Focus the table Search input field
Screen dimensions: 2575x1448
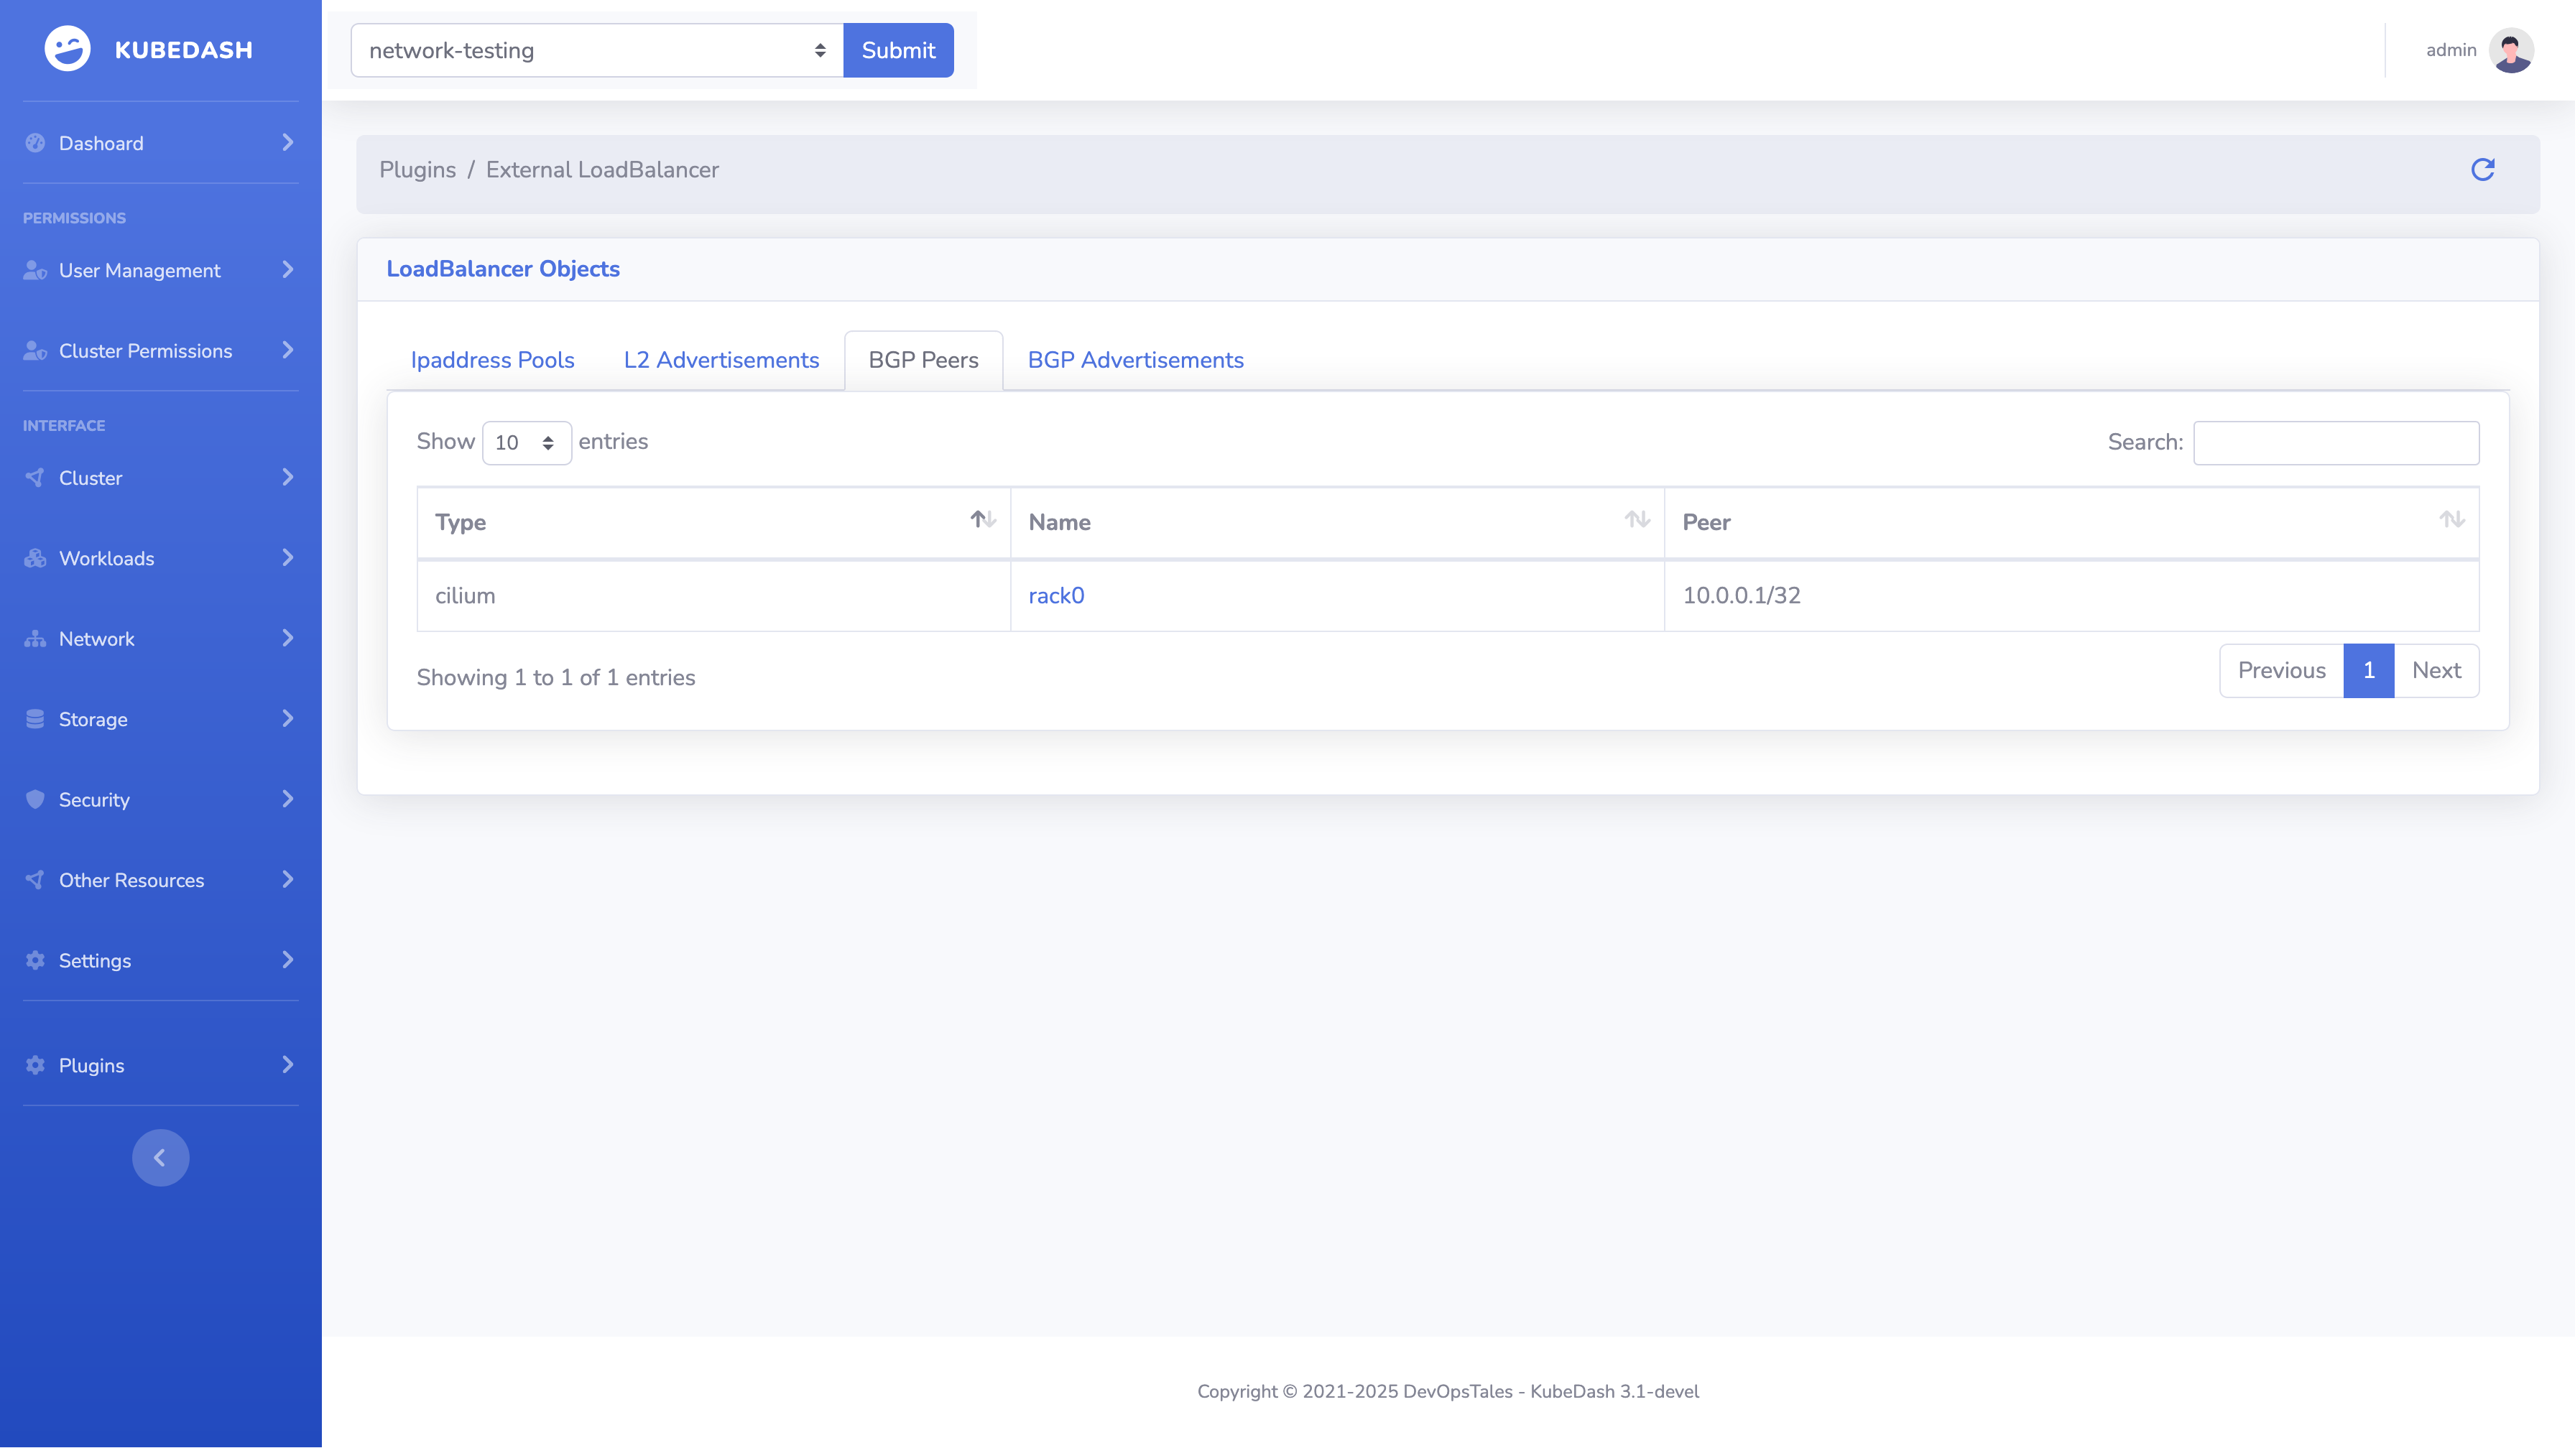2335,442
